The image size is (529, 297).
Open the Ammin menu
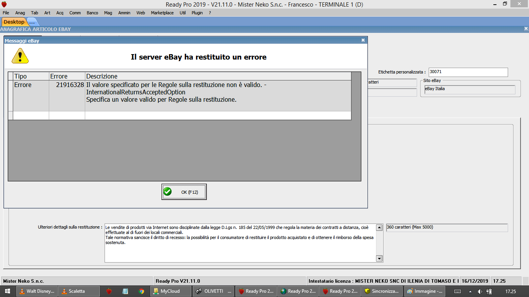(124, 13)
